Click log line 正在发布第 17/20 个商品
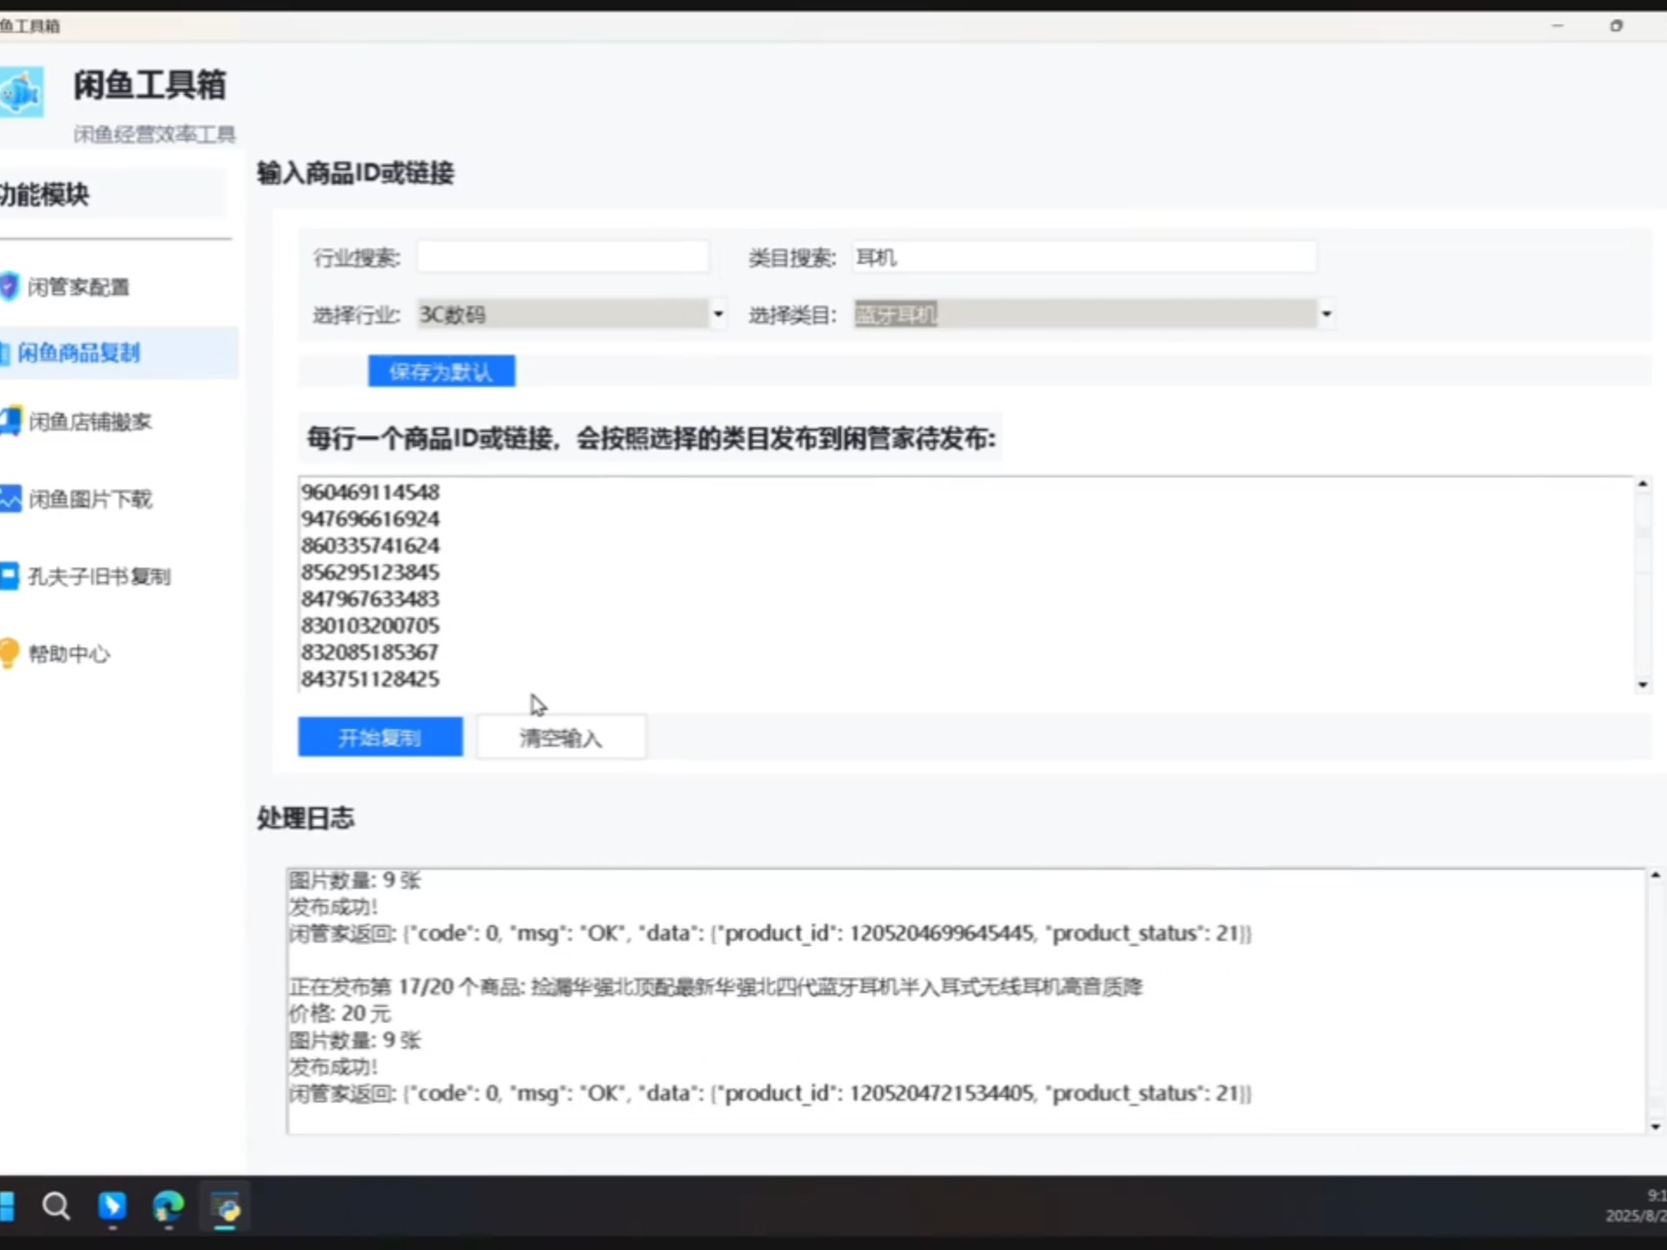 pyautogui.click(x=715, y=987)
